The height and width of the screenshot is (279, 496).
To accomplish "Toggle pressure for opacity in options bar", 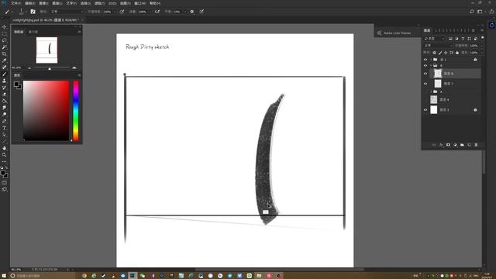I will click(x=122, y=12).
